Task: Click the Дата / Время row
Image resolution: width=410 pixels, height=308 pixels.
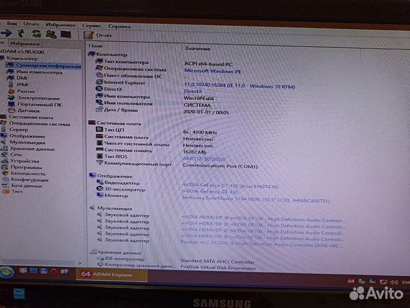Action: click(162, 111)
